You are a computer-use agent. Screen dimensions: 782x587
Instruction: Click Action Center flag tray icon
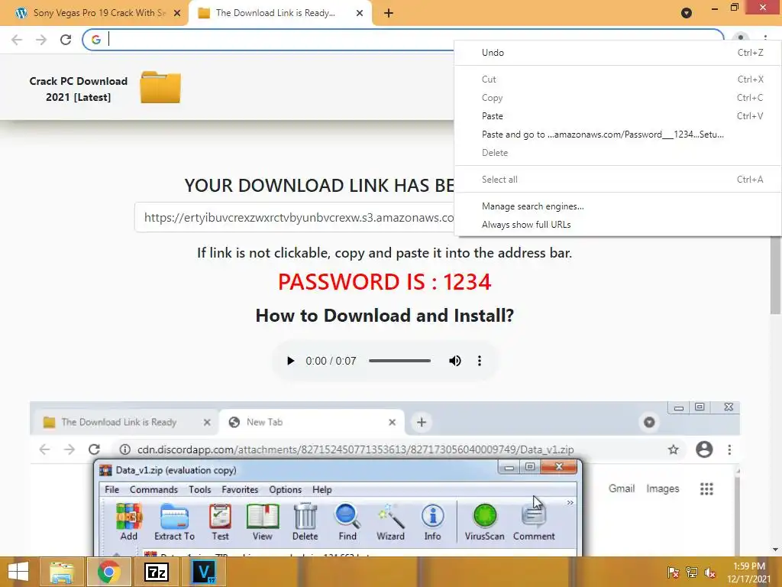point(673,572)
